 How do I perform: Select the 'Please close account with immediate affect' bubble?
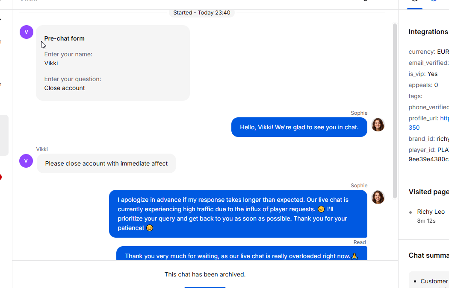tap(106, 163)
